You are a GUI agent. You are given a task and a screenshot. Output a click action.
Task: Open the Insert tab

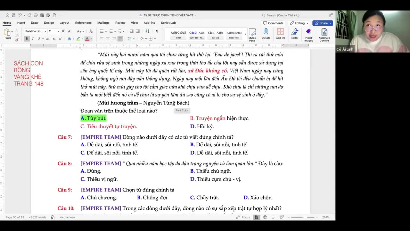click(x=21, y=23)
